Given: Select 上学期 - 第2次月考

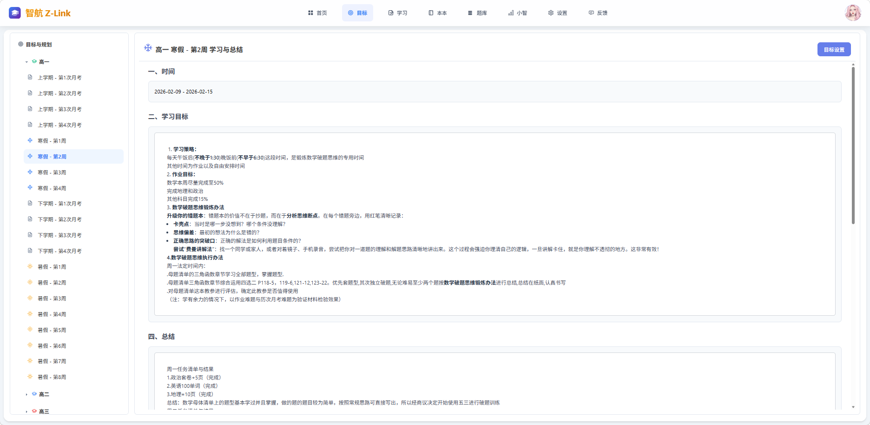Looking at the screenshot, I should click(73, 93).
